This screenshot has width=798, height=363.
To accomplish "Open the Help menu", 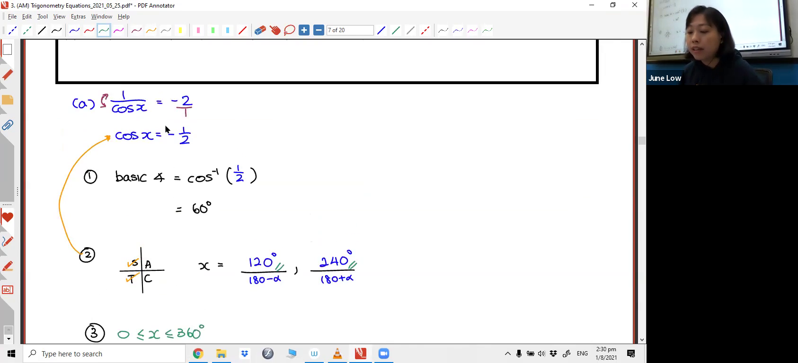I will 124,17.
